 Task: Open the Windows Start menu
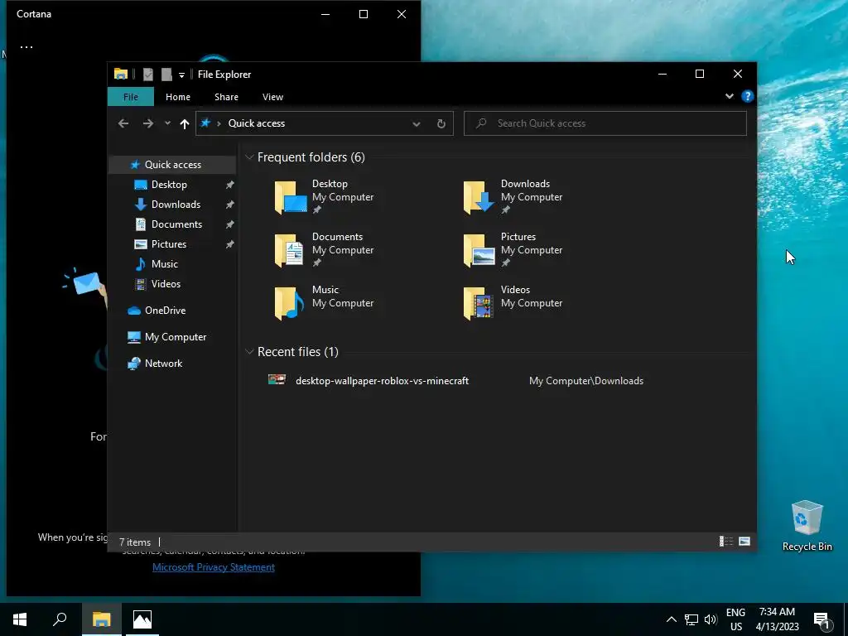click(20, 619)
